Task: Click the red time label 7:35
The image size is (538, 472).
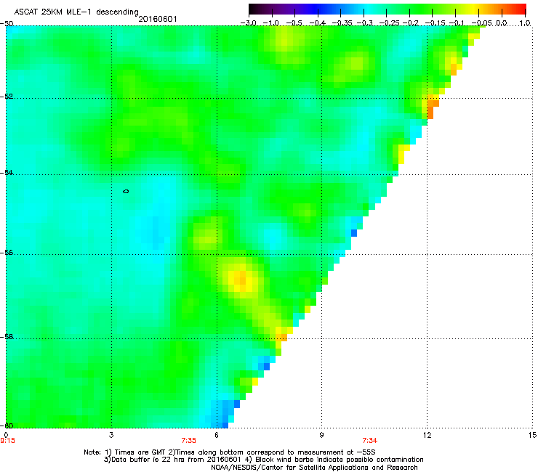Action: (189, 441)
